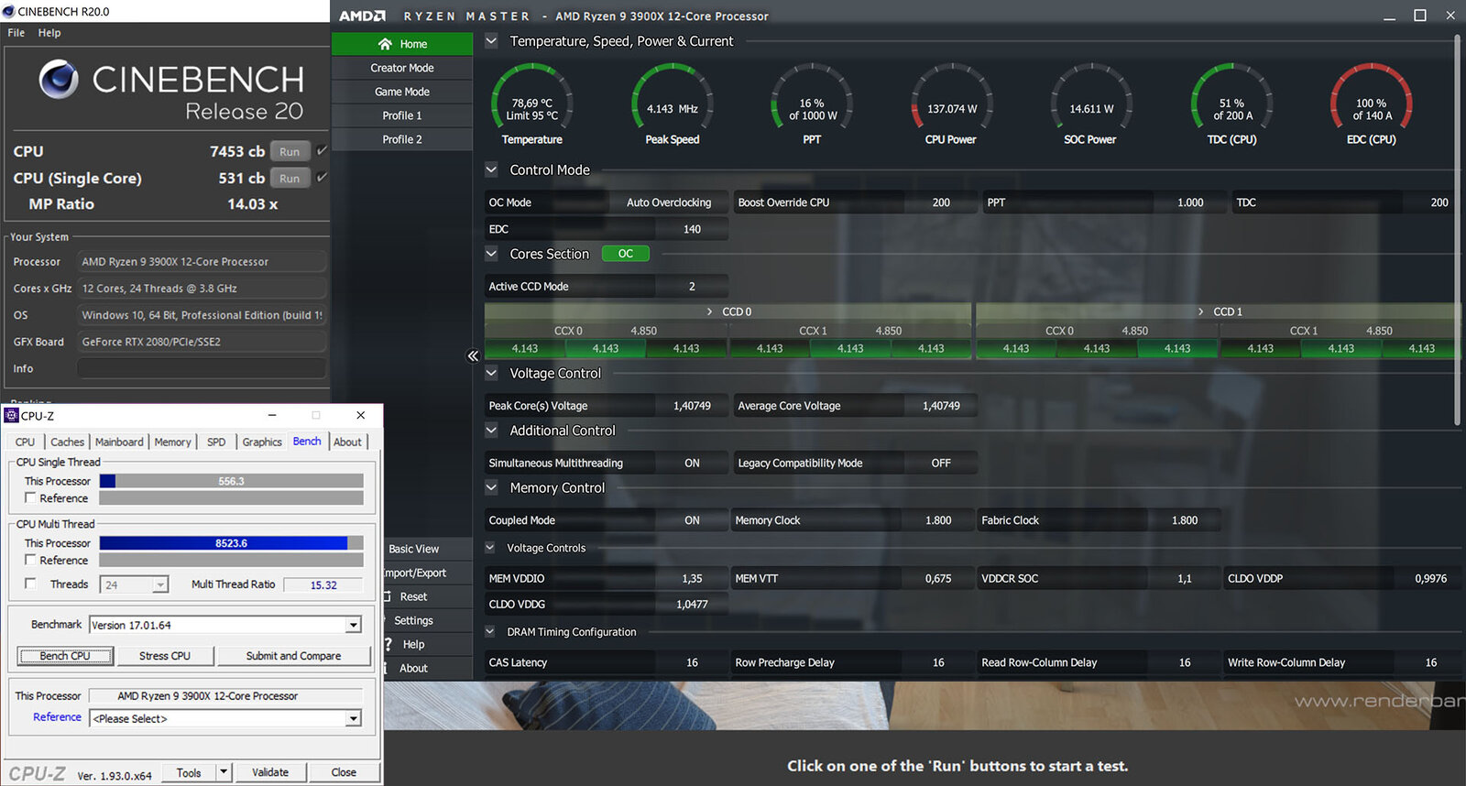Click the CPU-Z title bar app icon

point(11,415)
